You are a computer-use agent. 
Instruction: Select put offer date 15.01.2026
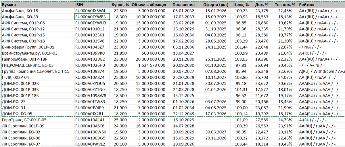216,11
